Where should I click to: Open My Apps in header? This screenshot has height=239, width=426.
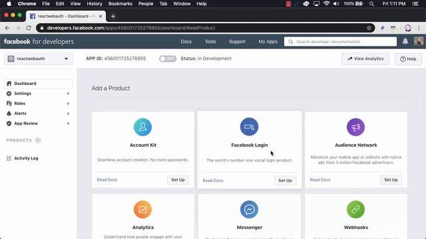point(268,41)
